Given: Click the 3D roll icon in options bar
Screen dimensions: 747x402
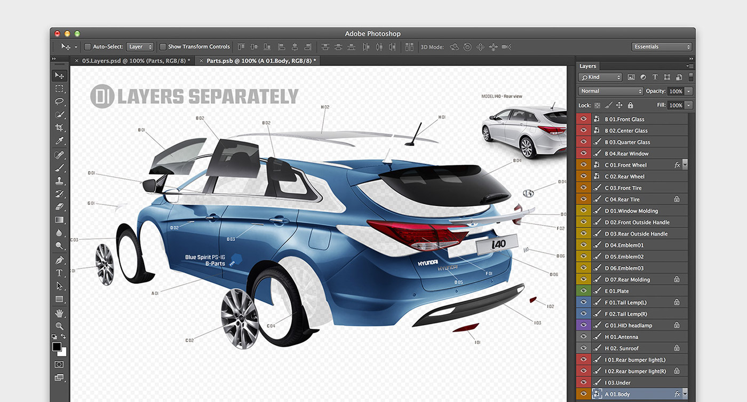Looking at the screenshot, I should pos(467,47).
